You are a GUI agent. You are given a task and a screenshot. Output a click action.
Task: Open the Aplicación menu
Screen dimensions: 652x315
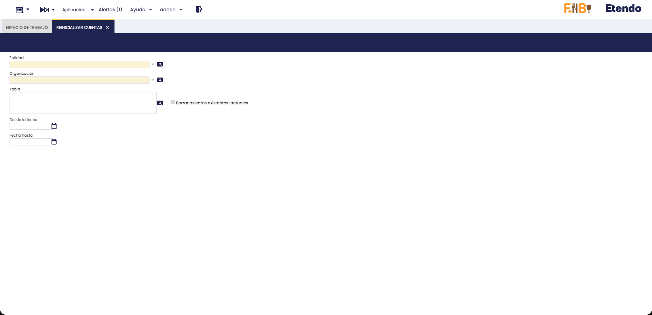tap(77, 10)
